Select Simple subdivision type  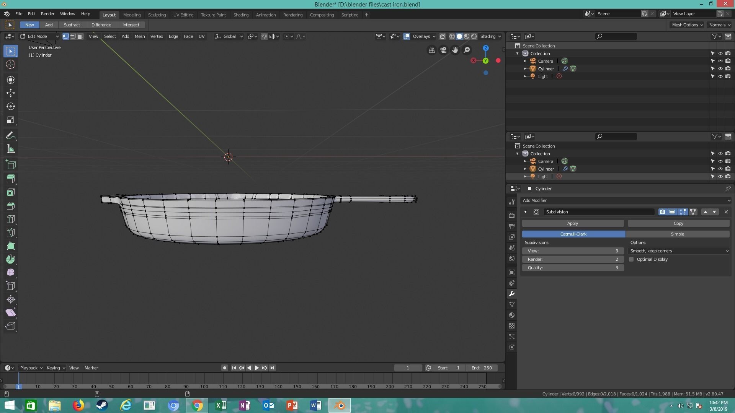[x=678, y=234]
